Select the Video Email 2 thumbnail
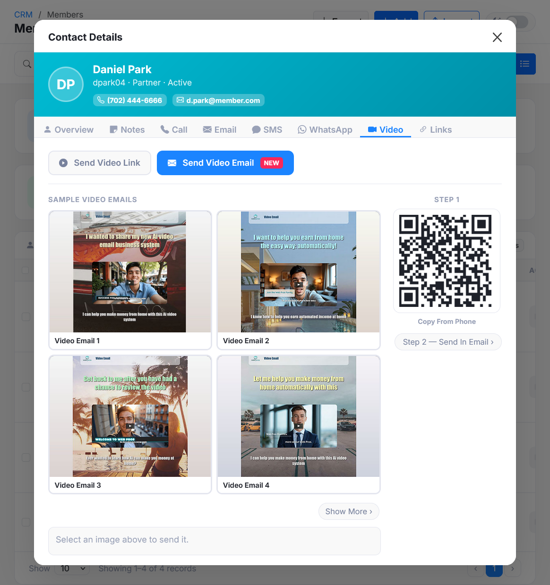Image resolution: width=550 pixels, height=585 pixels. point(299,280)
